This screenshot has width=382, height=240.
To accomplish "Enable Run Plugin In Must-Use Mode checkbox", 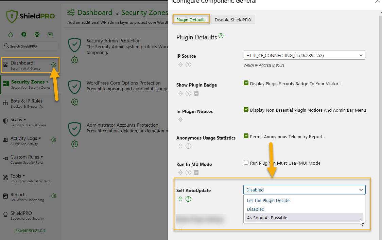I will [246, 163].
